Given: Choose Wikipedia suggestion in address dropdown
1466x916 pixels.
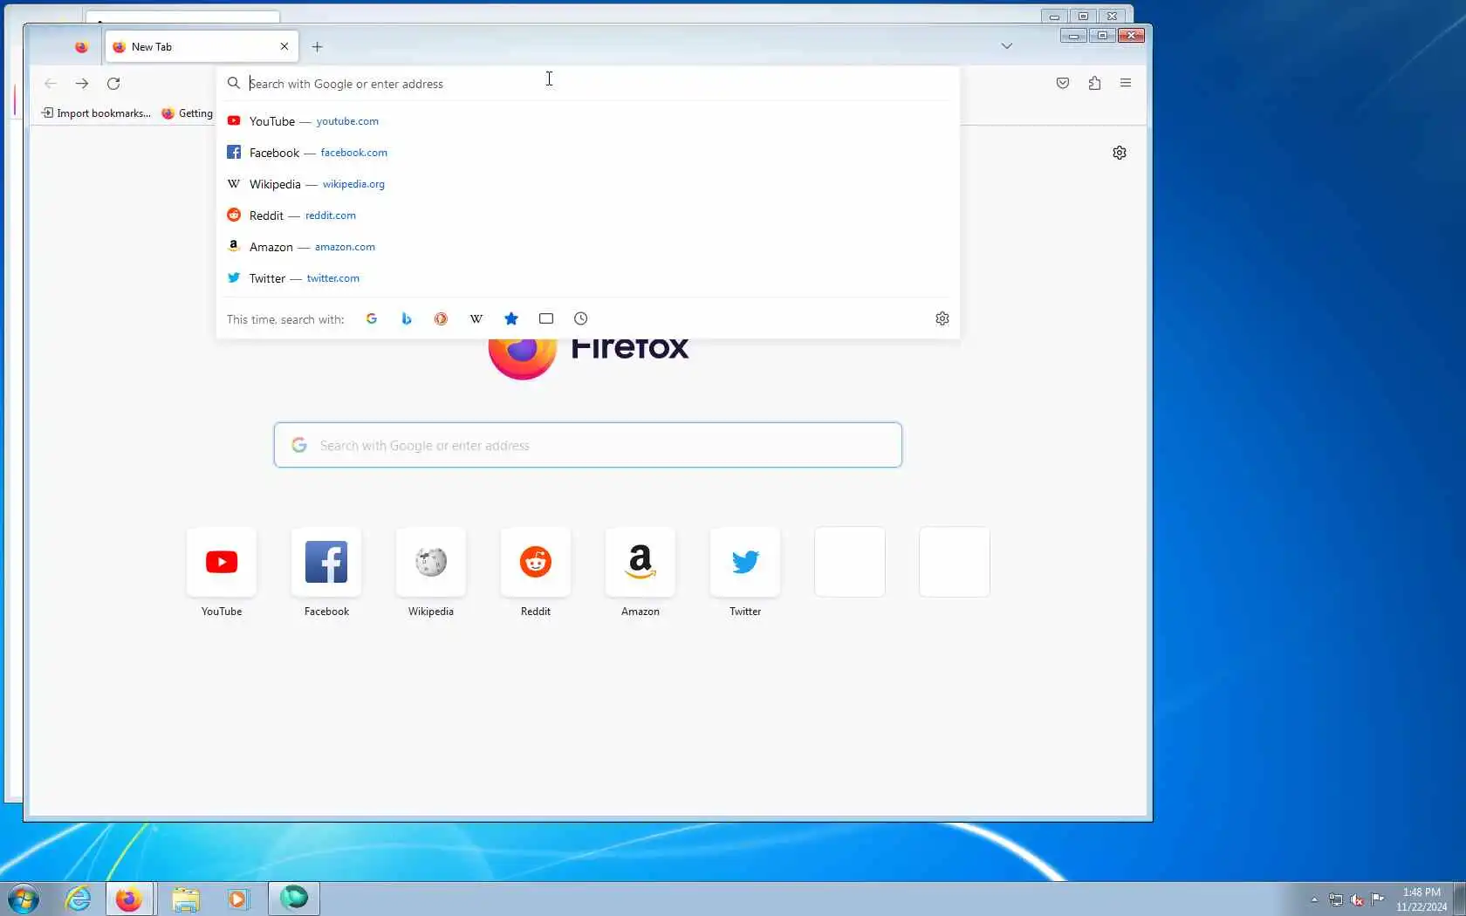Looking at the screenshot, I should pos(588,184).
